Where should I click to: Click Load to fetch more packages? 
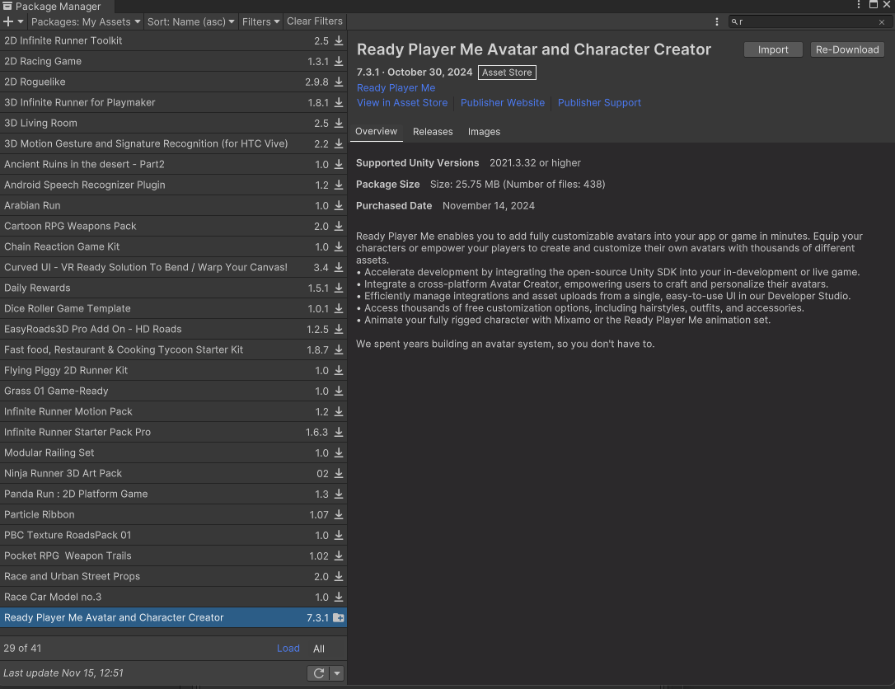(288, 649)
